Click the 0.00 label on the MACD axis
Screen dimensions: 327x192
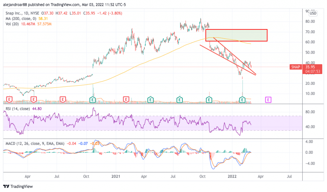[x=309, y=152]
